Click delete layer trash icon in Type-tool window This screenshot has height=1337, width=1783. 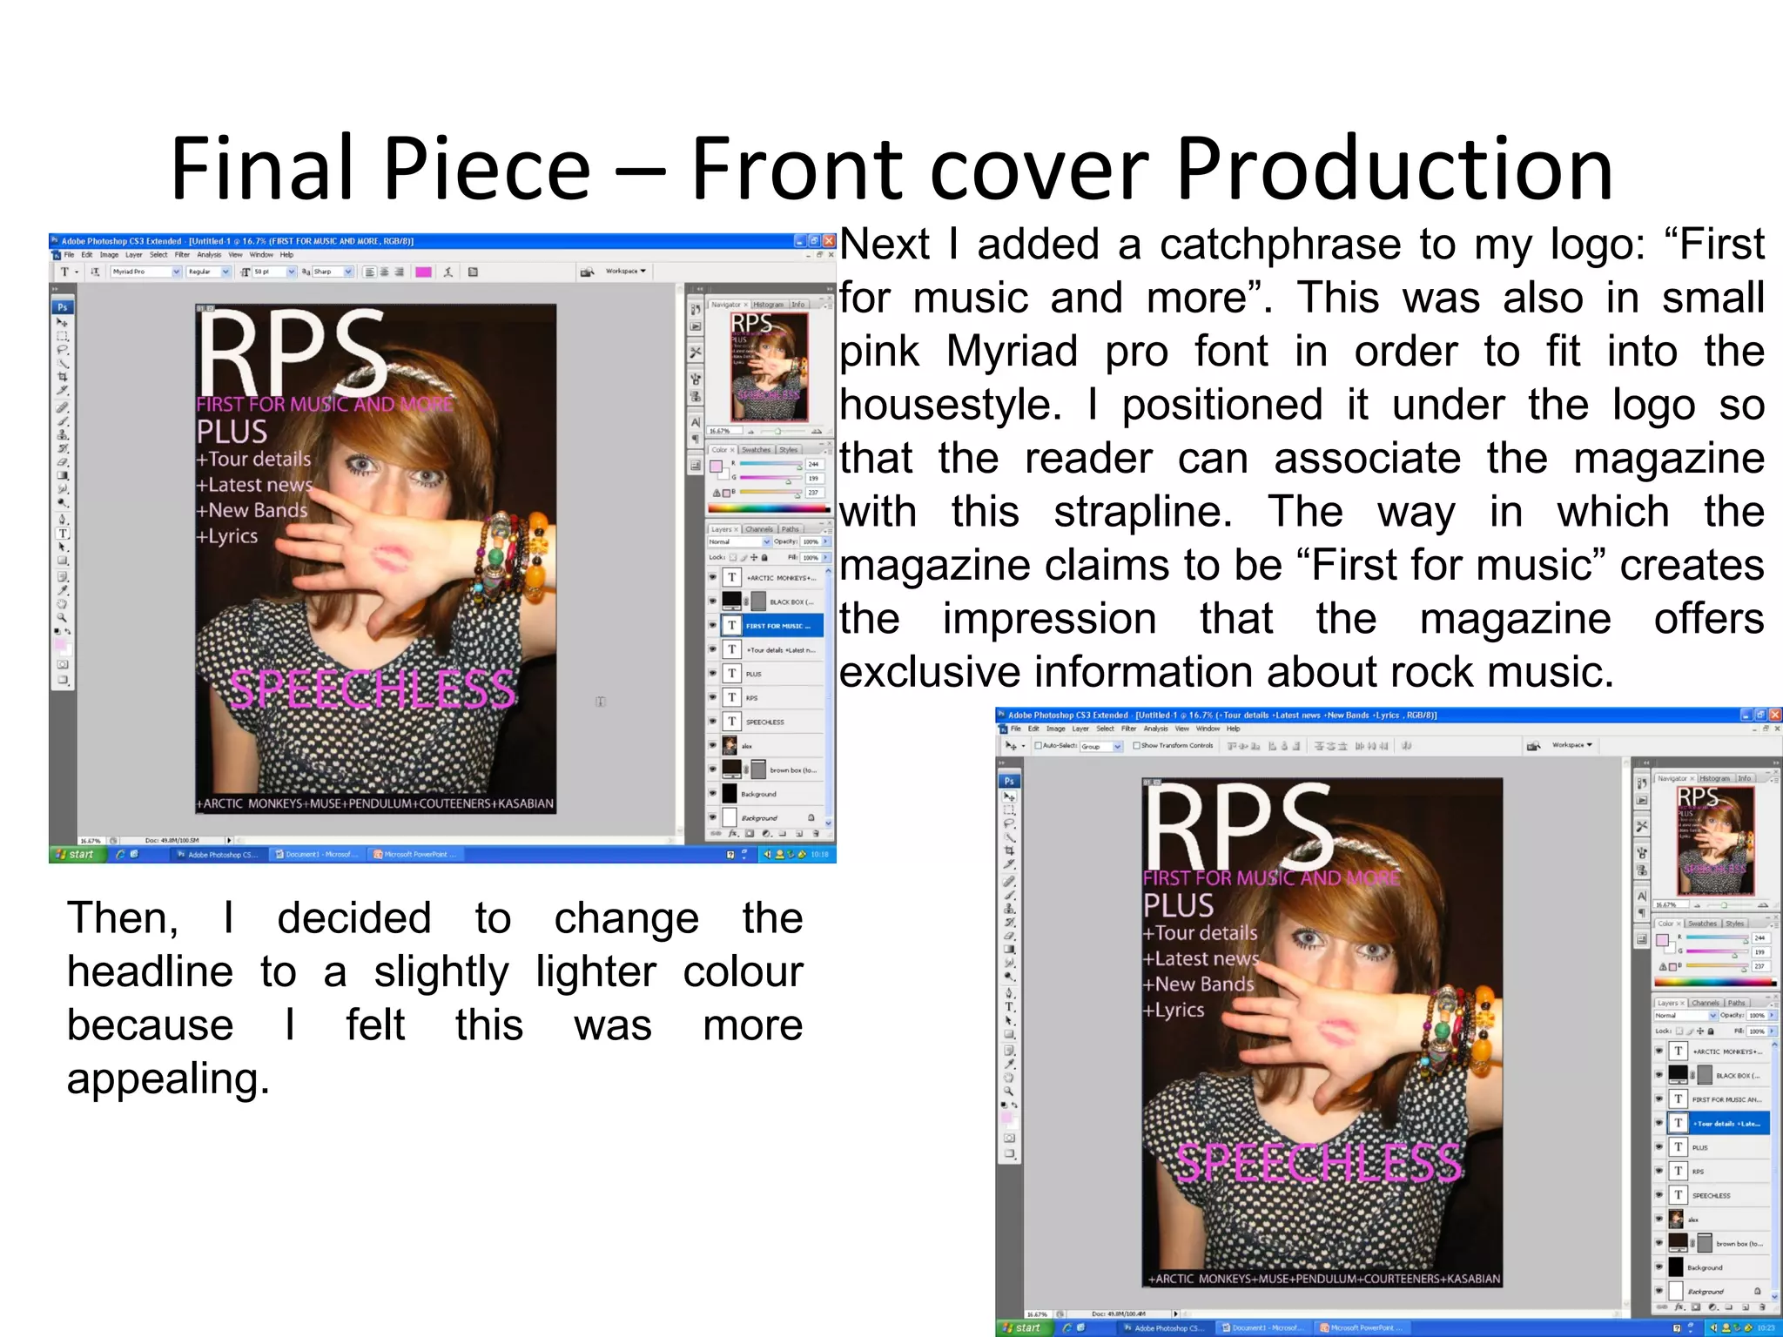pyautogui.click(x=816, y=834)
